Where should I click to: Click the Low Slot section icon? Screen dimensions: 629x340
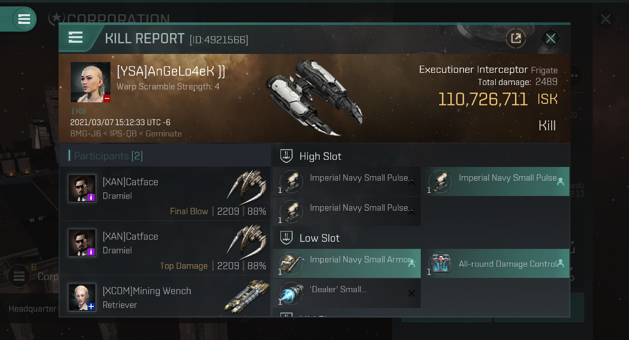pyautogui.click(x=287, y=238)
